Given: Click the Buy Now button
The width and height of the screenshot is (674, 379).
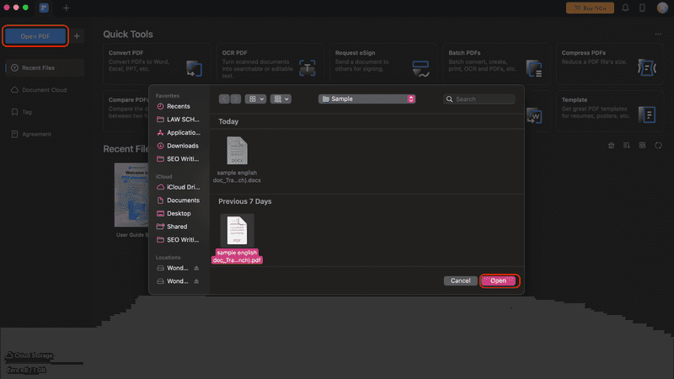Looking at the screenshot, I should (590, 8).
